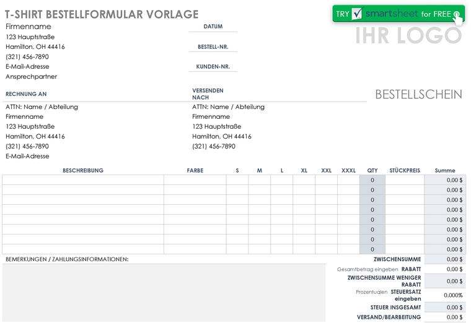Click the first STÜCKPREIS row cell

405,180
